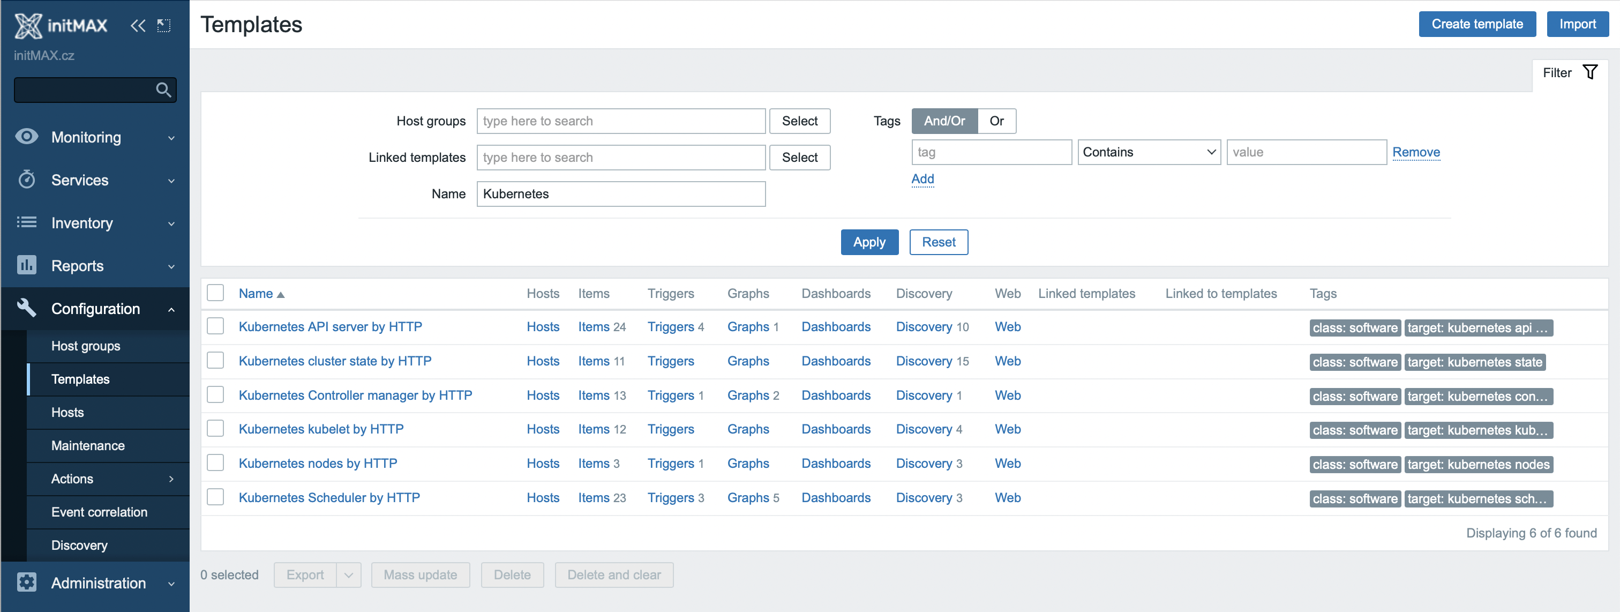
Task: Click the Services stopwatch icon
Action: [26, 180]
